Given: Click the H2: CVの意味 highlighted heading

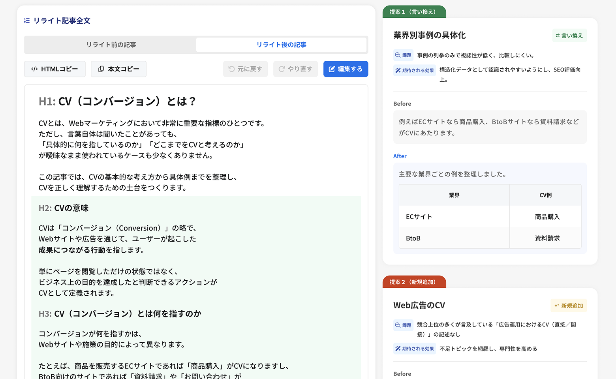Looking at the screenshot, I should tap(64, 208).
